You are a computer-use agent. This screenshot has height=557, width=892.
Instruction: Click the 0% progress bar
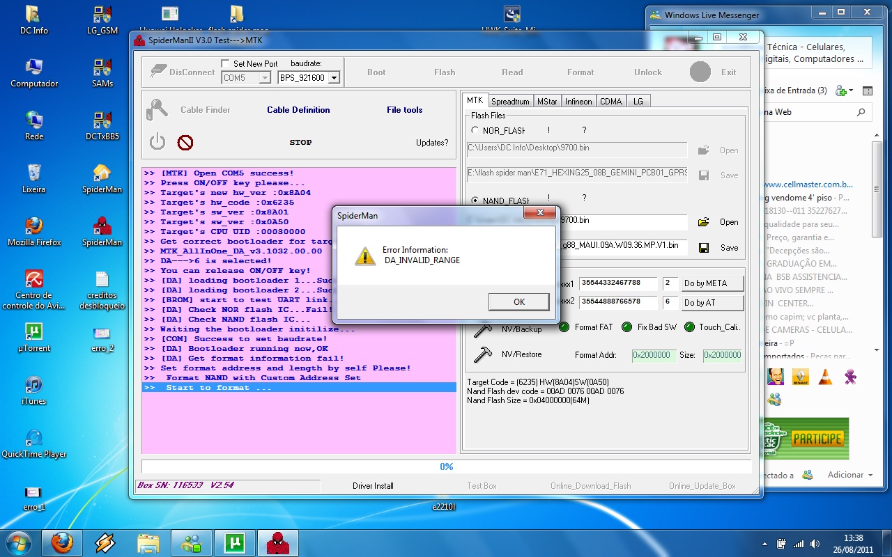(447, 466)
